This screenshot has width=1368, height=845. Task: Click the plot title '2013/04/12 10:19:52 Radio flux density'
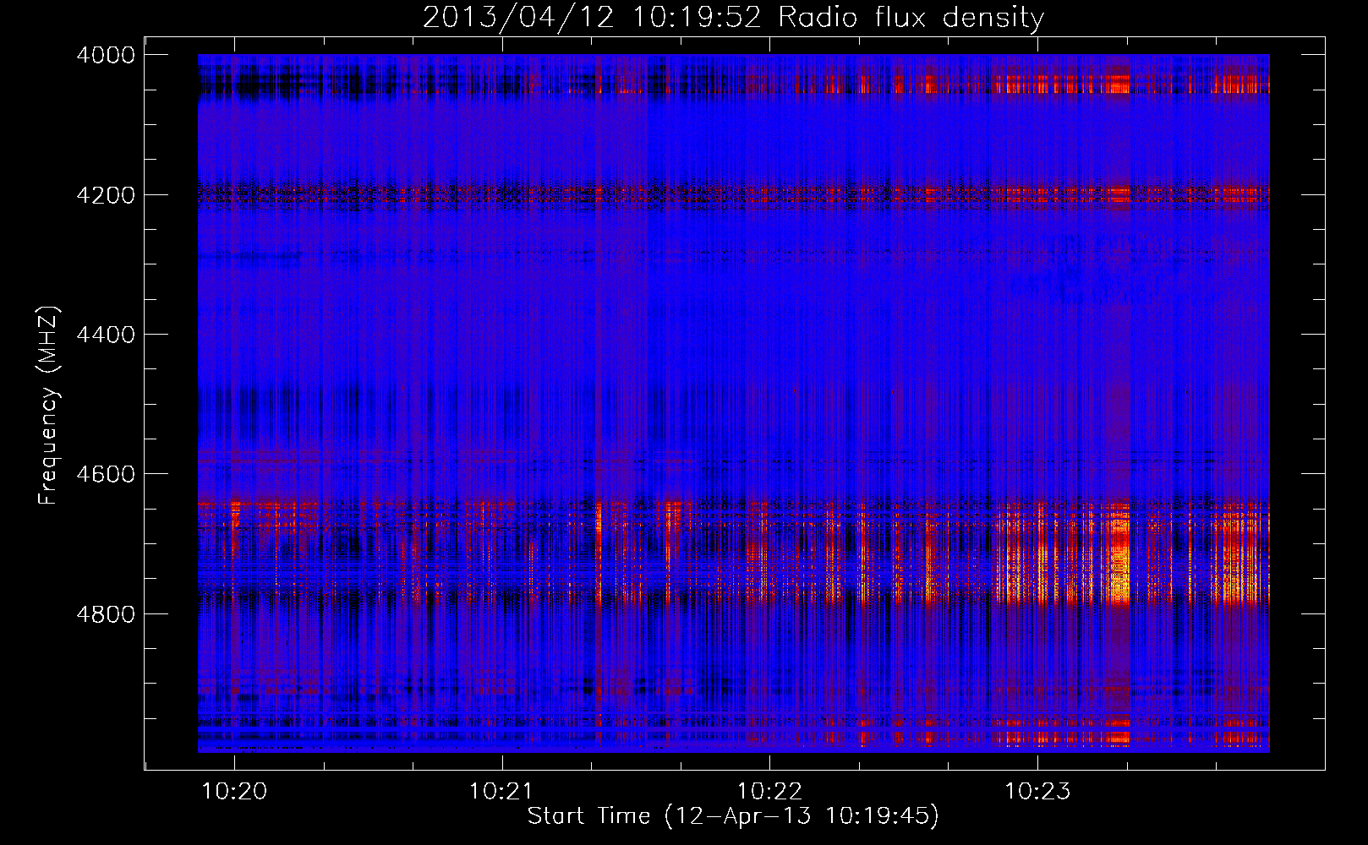pyautogui.click(x=733, y=17)
